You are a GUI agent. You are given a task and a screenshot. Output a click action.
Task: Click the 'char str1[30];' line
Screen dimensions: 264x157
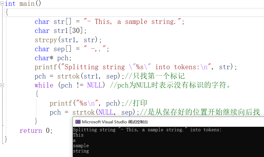[60, 31]
